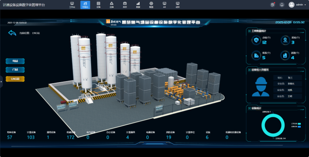Click the 润滑 lubrication count icon
309x157 pixels.
(285, 55)
